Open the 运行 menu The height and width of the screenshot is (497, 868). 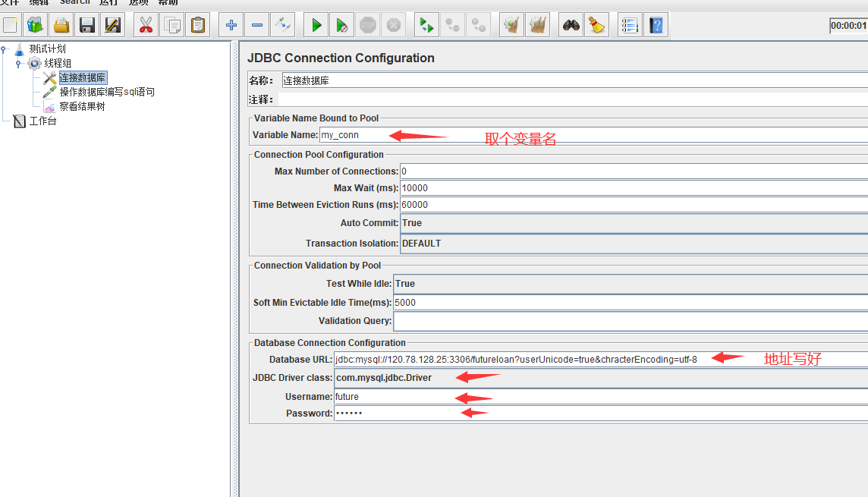tap(108, 2)
